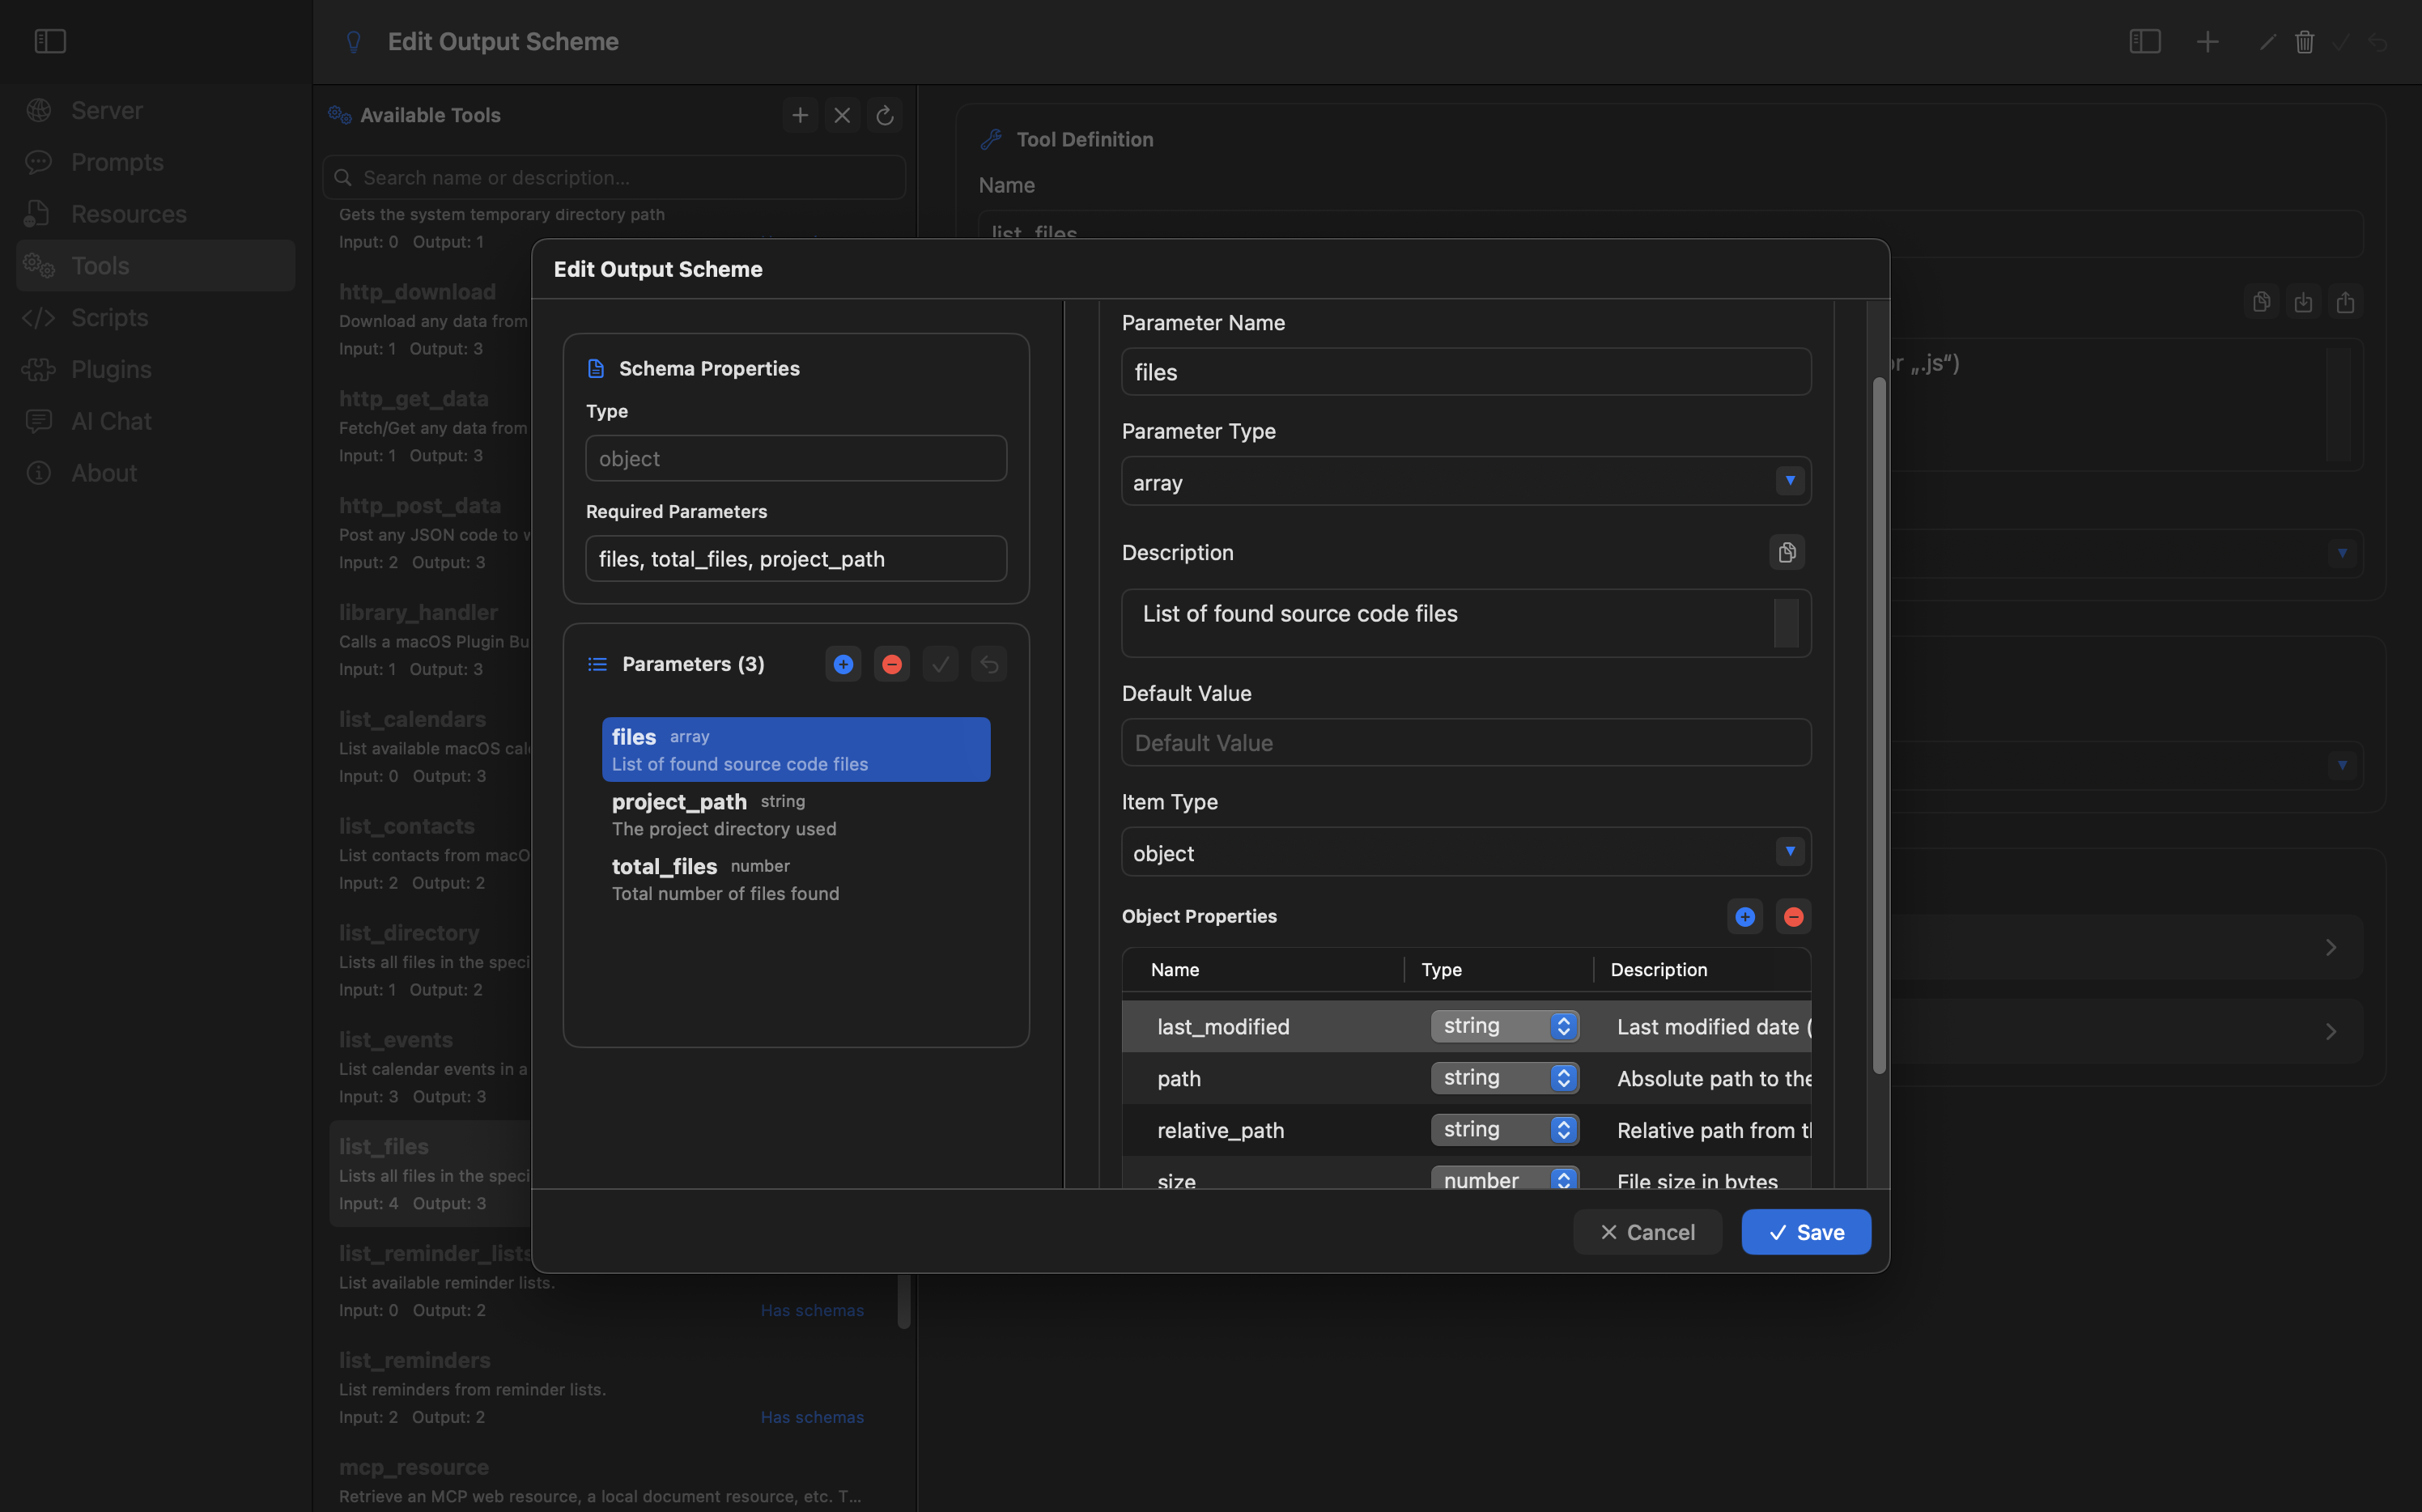Open Plugins section in sidebar

click(x=155, y=369)
